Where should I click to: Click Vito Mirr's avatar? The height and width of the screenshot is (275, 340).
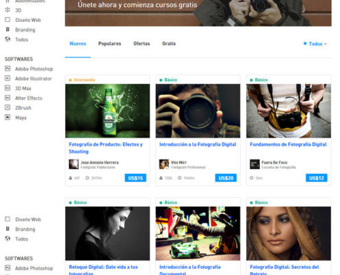tap(164, 164)
